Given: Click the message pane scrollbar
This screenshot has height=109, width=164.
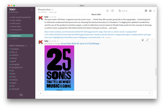Looking at the screenshot, I should [156, 72].
